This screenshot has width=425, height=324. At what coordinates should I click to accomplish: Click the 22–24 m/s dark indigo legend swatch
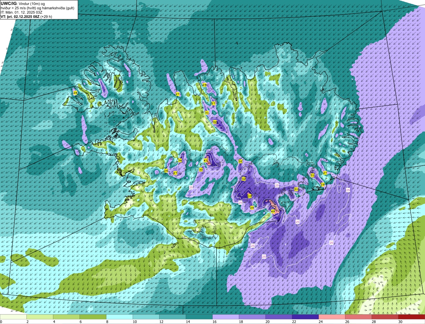pyautogui.click(x=305, y=317)
